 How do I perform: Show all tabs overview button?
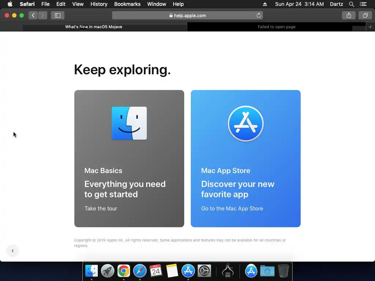pyautogui.click(x=365, y=15)
